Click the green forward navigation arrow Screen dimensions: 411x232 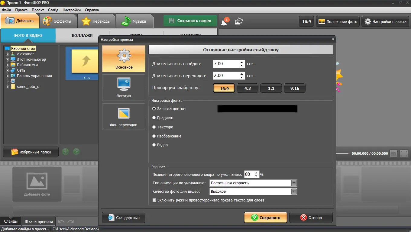(76, 152)
